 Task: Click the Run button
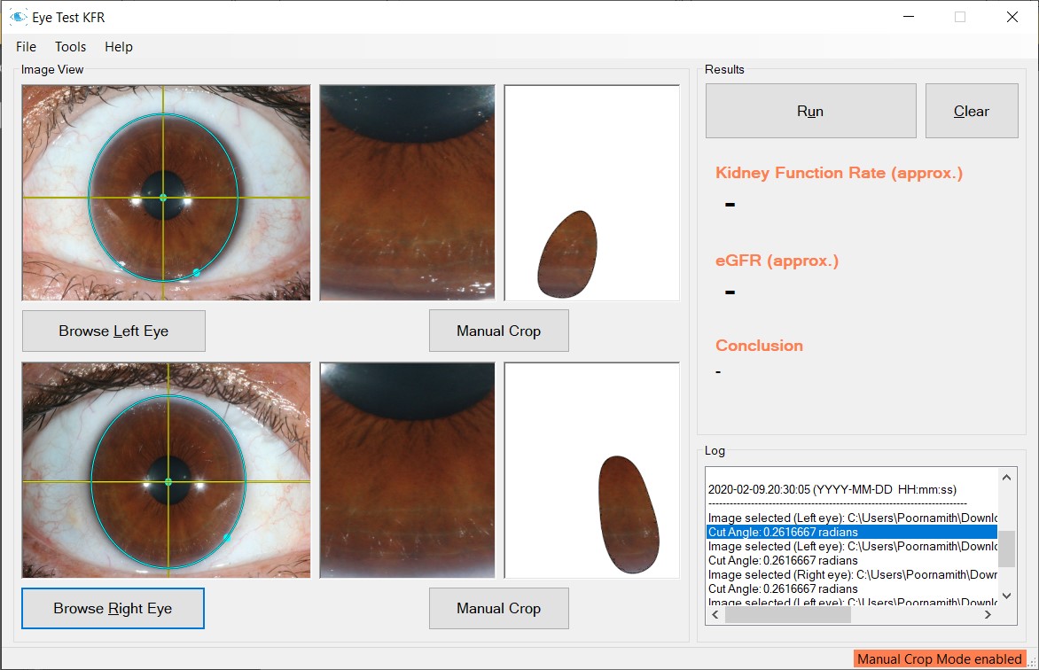pos(810,111)
